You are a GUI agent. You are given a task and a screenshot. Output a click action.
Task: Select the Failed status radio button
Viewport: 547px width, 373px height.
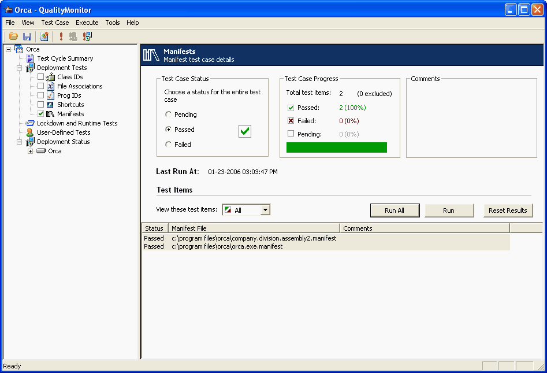(169, 145)
